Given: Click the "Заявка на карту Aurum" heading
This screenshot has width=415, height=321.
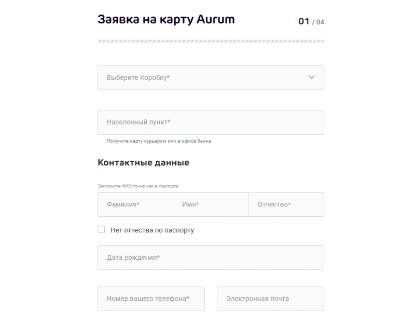Looking at the screenshot, I should [x=165, y=19].
